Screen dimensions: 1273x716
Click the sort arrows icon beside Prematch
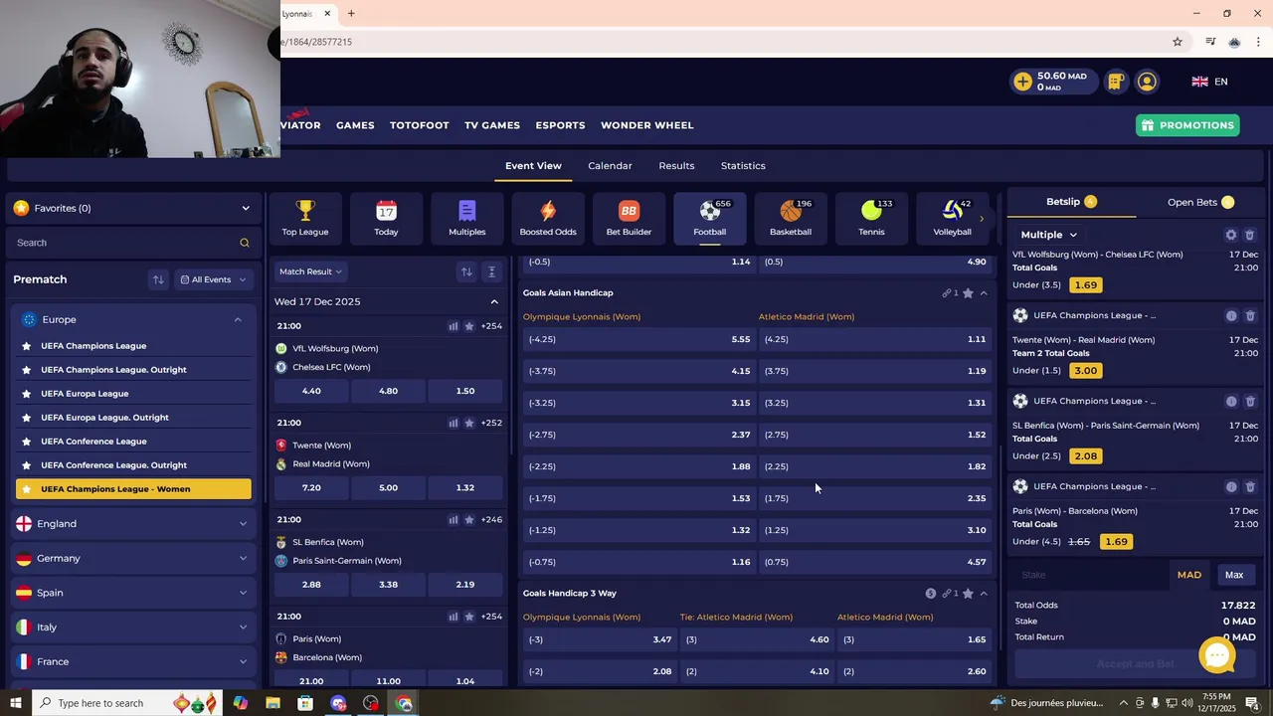(158, 279)
